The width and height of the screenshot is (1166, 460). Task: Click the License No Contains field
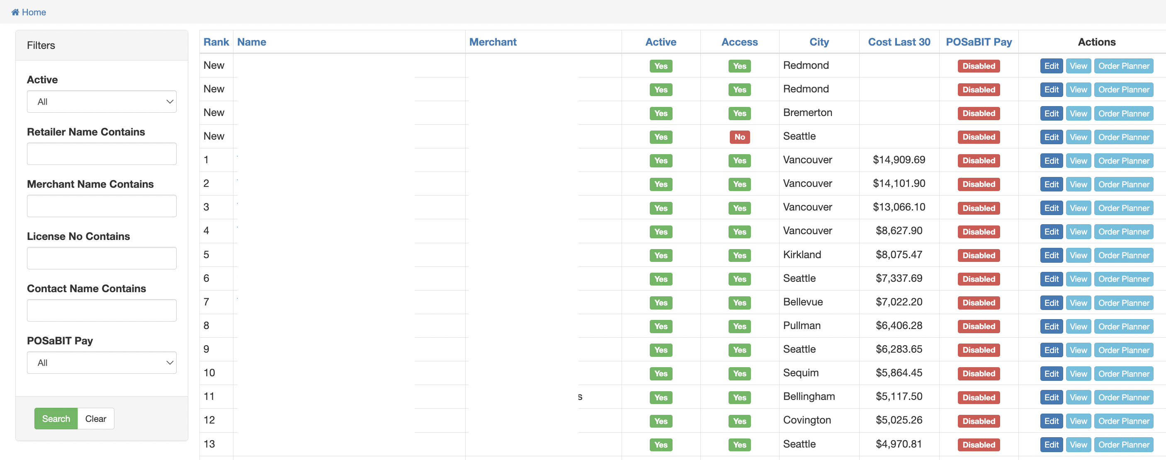[102, 258]
